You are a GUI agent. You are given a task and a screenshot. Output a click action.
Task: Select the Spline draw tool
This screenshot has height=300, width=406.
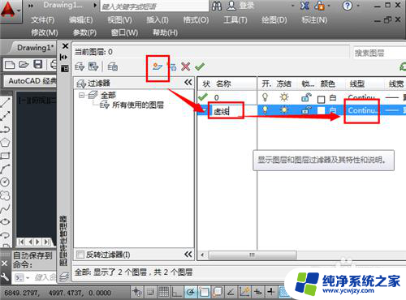[x=5, y=208]
